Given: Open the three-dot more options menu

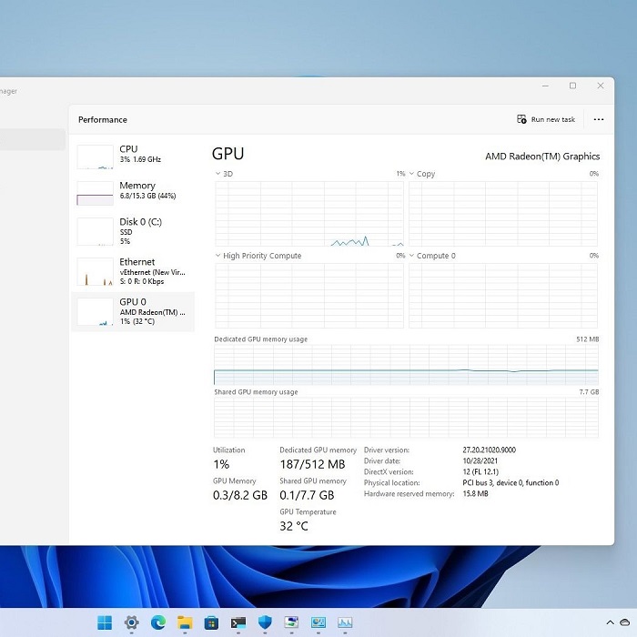Looking at the screenshot, I should 598,119.
